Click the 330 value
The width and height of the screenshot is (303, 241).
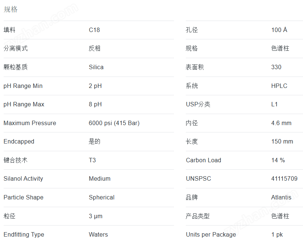pyautogui.click(x=276, y=67)
